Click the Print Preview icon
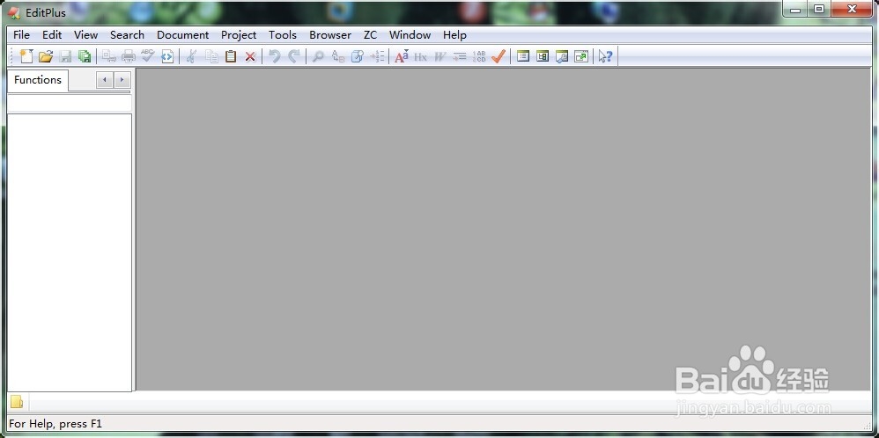This screenshot has width=879, height=438. 108,56
